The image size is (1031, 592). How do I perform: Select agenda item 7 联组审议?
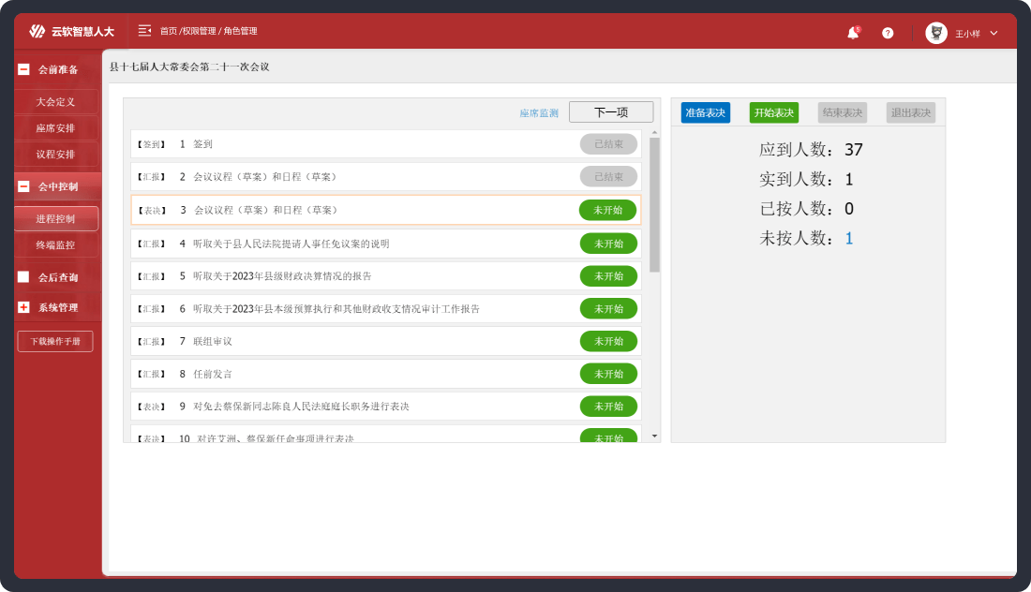[213, 341]
